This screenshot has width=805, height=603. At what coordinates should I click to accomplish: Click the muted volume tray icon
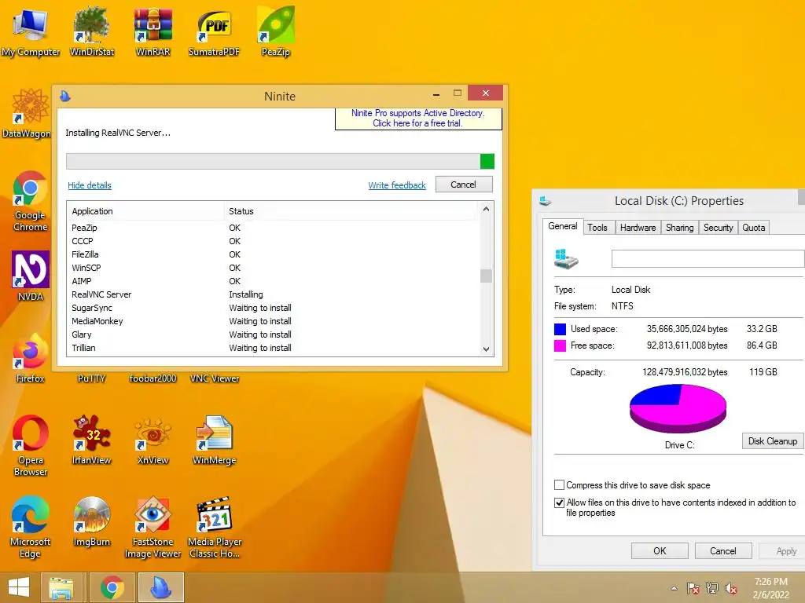(x=730, y=588)
